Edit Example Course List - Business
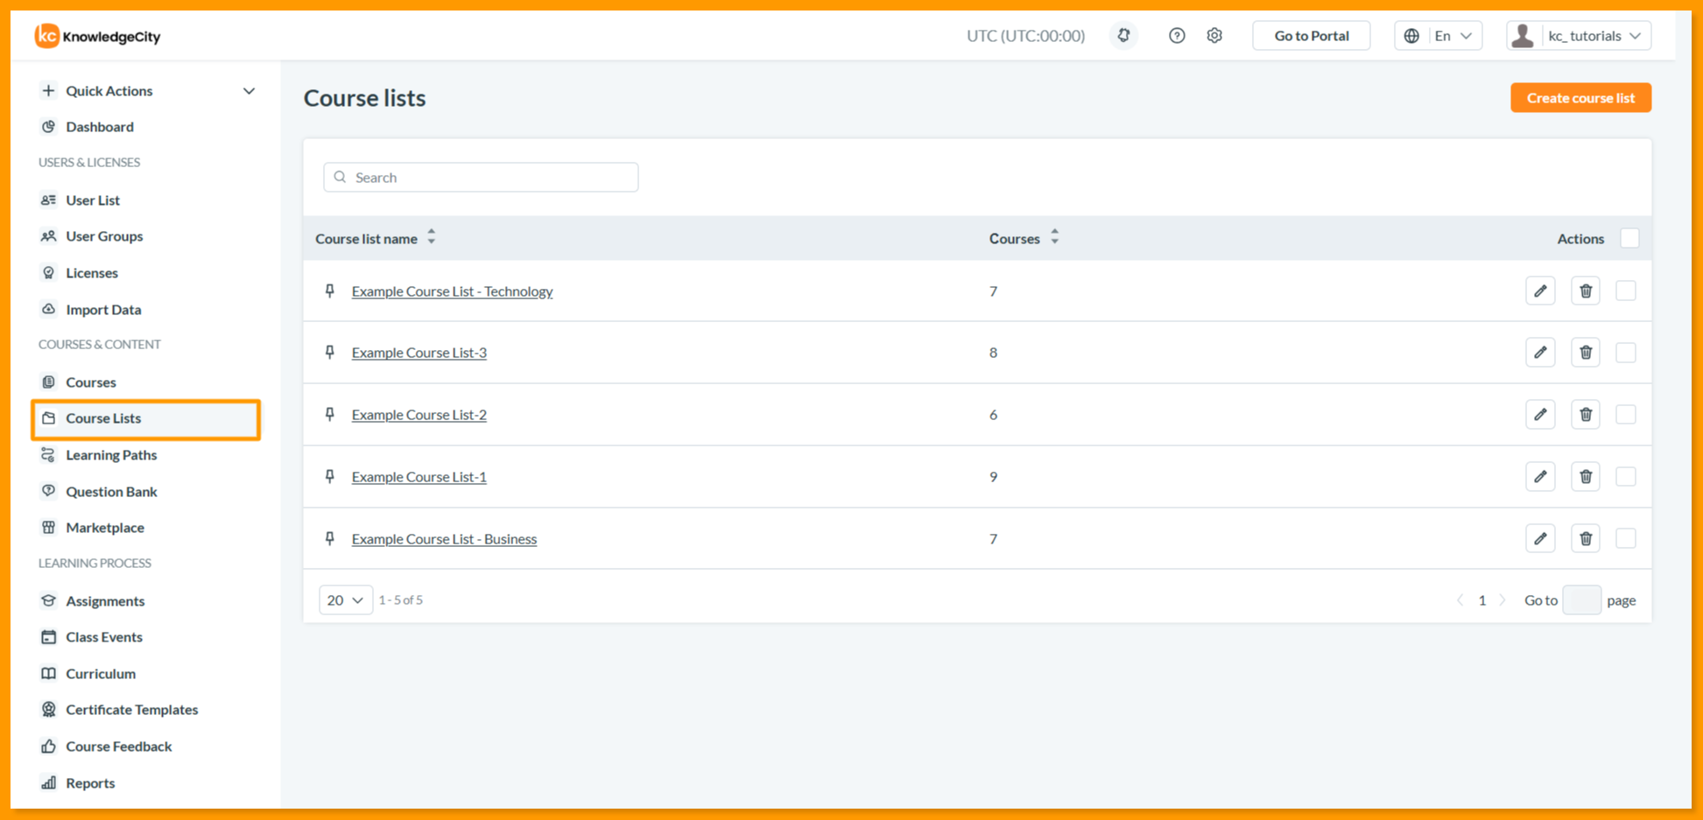 (x=1540, y=538)
